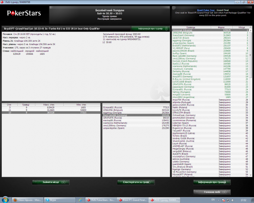The height and width of the screenshot is (203, 254).
Task: Select Erol1972 (Netherlands) in the ranking list
Action: point(210,46)
